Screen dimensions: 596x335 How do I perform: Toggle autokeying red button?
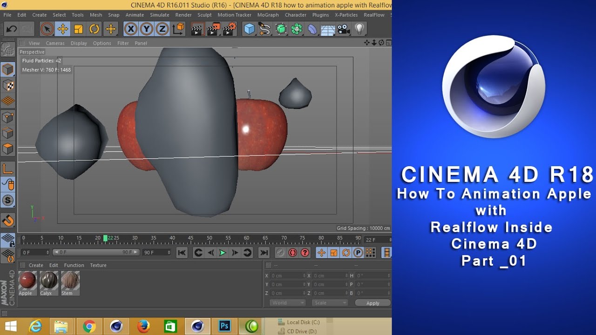click(292, 253)
